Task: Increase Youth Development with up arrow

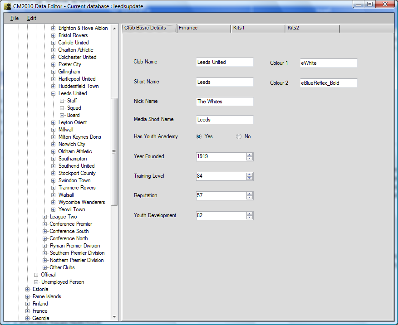Action: [x=250, y=214]
